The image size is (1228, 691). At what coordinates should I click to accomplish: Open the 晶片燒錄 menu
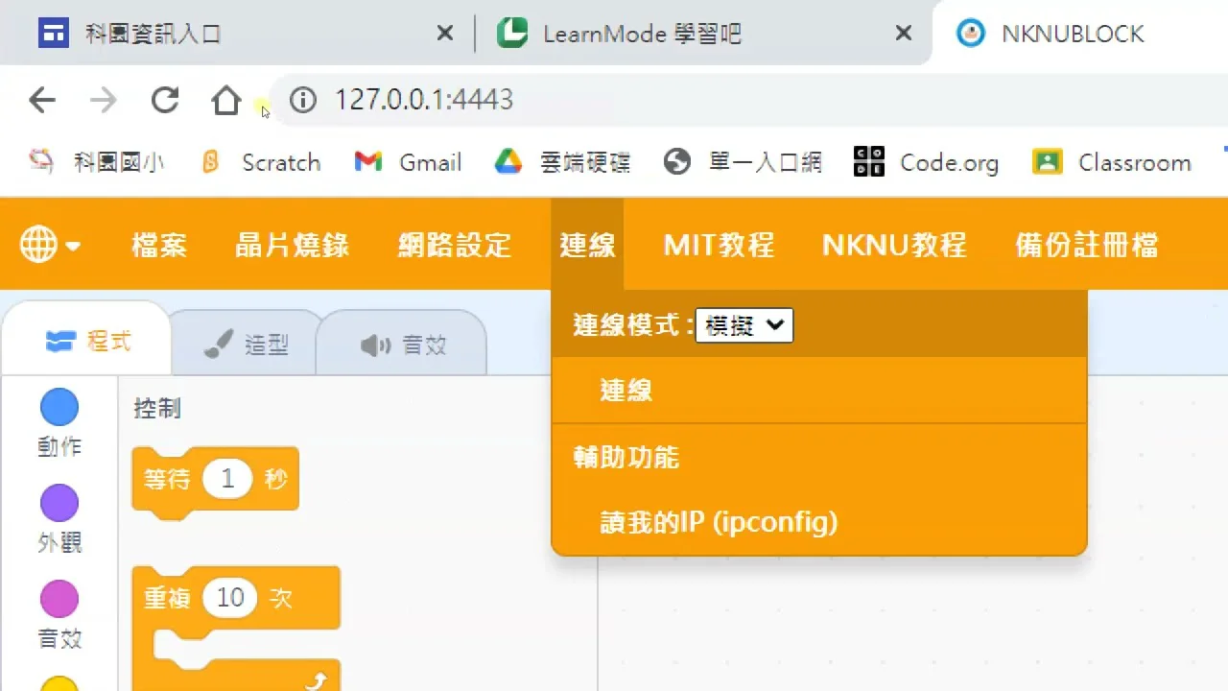click(x=293, y=246)
